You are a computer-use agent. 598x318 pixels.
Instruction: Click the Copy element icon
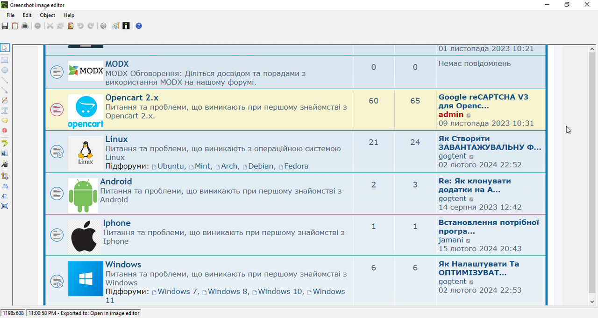[60, 26]
